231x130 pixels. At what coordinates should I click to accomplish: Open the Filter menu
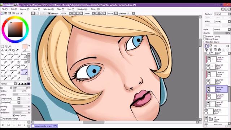point(60,9)
